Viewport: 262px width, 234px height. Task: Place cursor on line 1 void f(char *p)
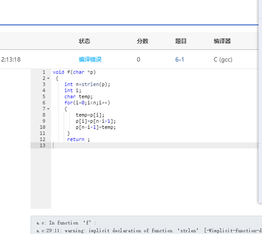(74, 72)
